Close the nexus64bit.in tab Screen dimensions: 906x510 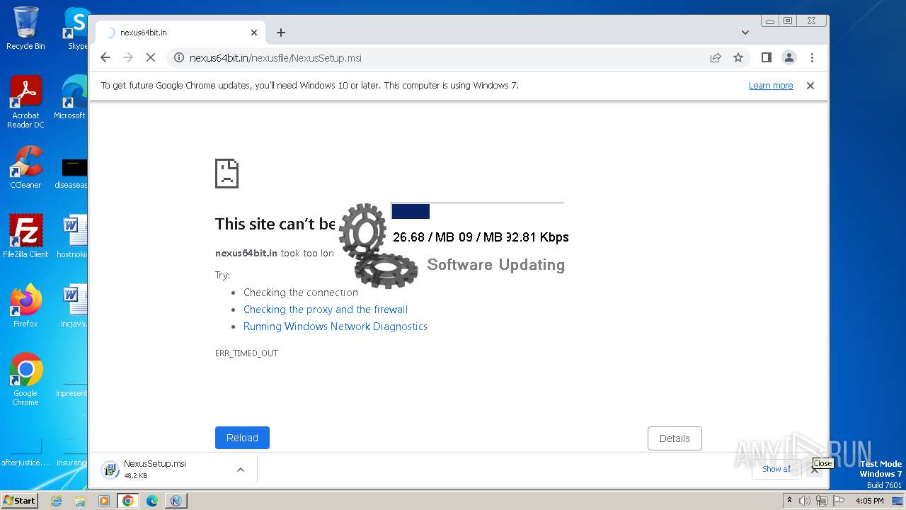point(254,33)
